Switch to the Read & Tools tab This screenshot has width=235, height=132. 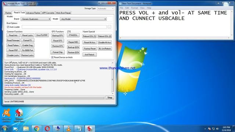click(19, 12)
